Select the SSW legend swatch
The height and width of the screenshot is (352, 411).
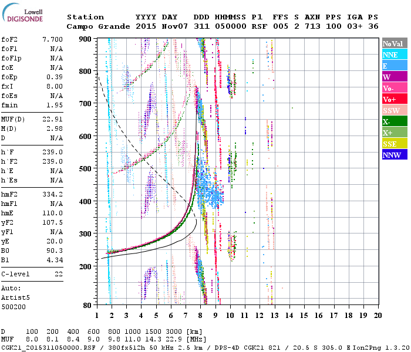pyautogui.click(x=395, y=110)
